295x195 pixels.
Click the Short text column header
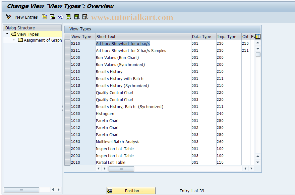(143, 36)
